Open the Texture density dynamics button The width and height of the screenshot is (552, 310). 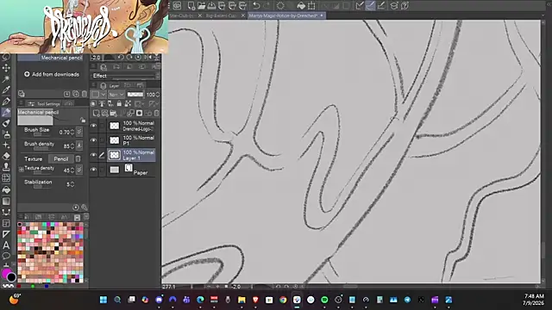(x=79, y=170)
